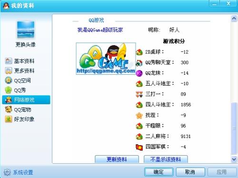Open the QQ空间 sidebar item

[x=18, y=80]
